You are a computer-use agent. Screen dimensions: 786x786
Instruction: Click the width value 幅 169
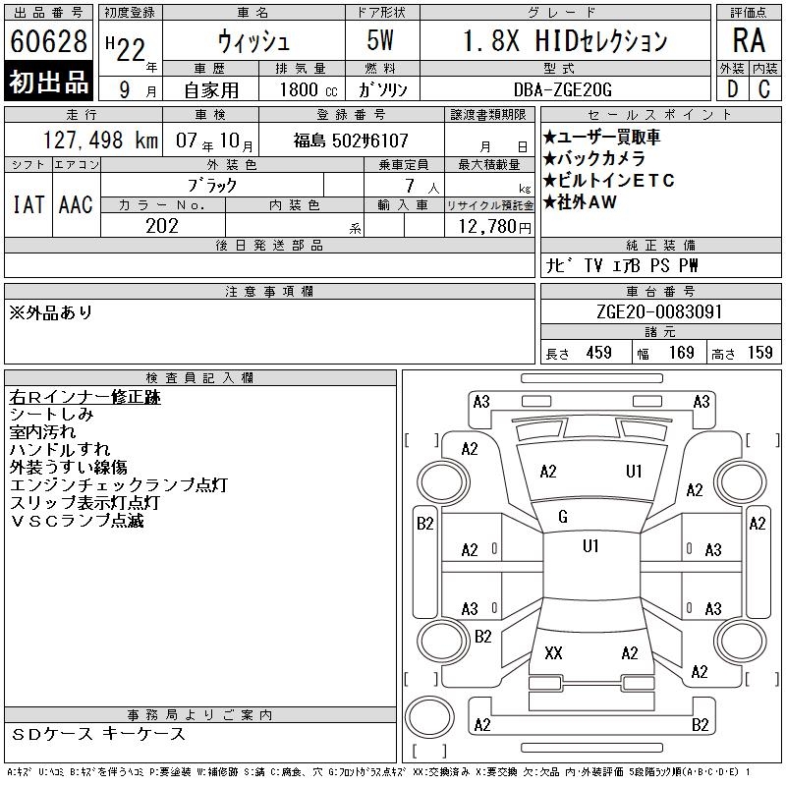click(665, 353)
